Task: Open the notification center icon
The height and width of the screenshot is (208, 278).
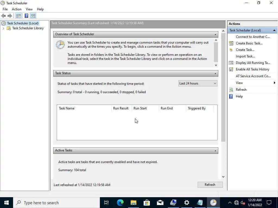Action: coord(269,203)
